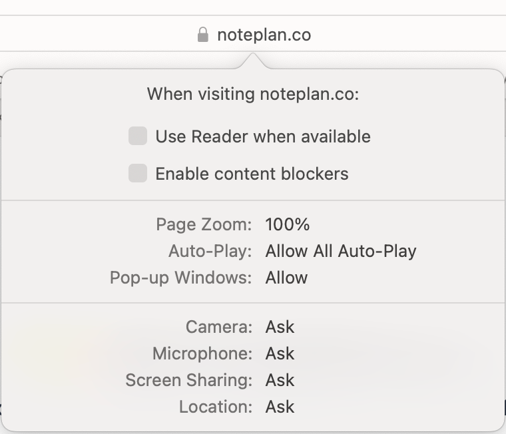Click the 'Auto-Play:' label
This screenshot has height=434, width=506.
tap(210, 252)
